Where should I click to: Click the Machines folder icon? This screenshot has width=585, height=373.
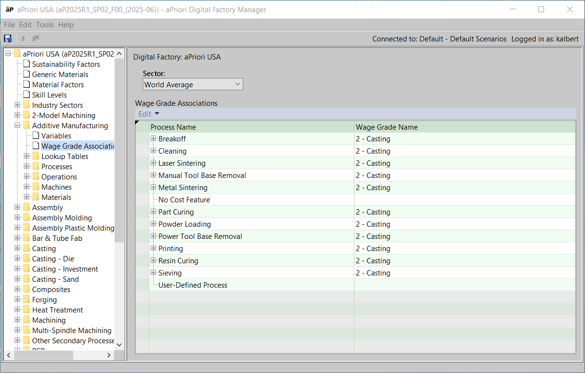(36, 187)
